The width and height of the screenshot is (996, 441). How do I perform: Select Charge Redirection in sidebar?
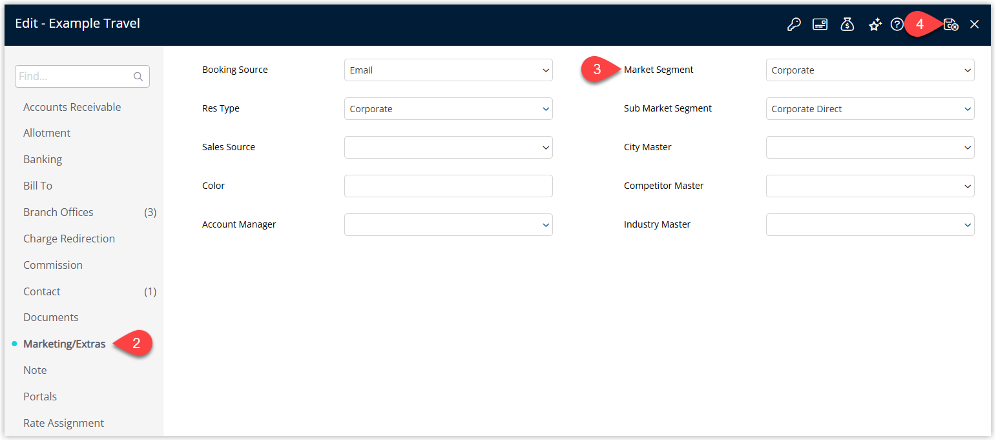pos(69,239)
